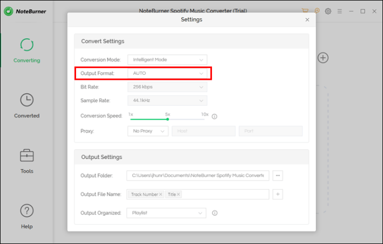
Task: Open the Tools toolbox in sidebar
Action: (27, 161)
